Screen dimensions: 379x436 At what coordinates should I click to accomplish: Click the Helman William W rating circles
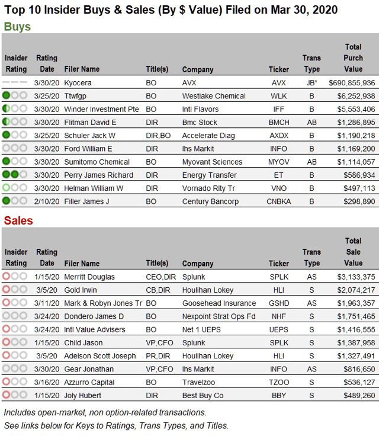click(15, 188)
